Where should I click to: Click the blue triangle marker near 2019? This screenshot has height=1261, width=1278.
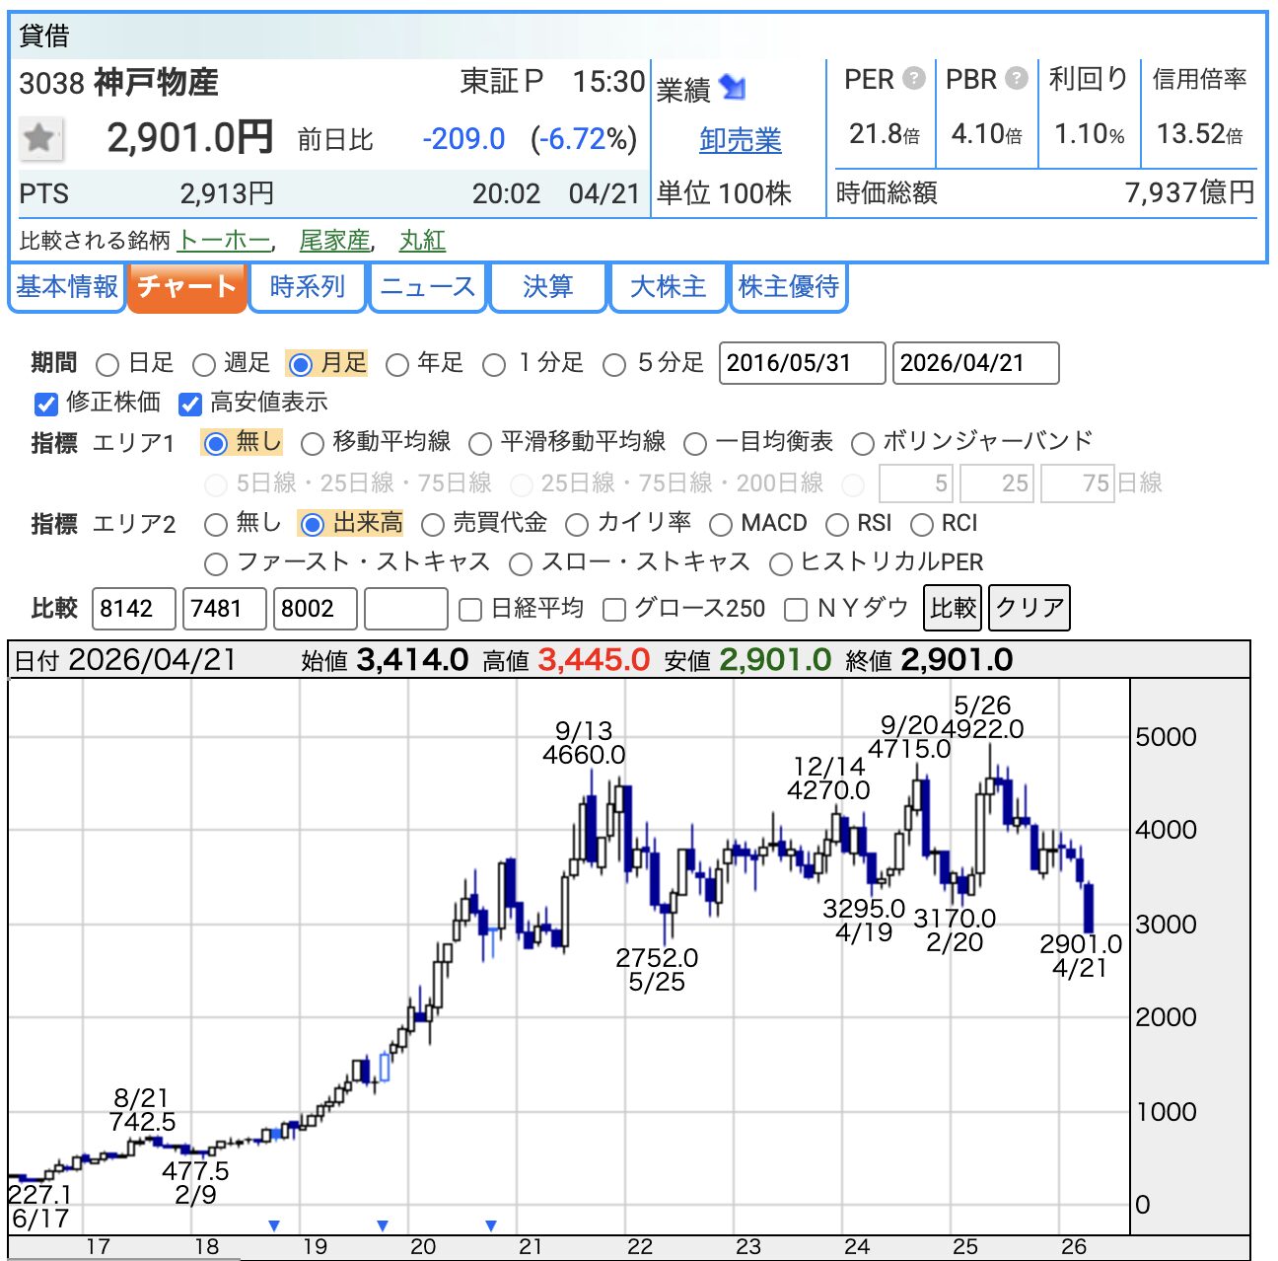click(274, 1225)
